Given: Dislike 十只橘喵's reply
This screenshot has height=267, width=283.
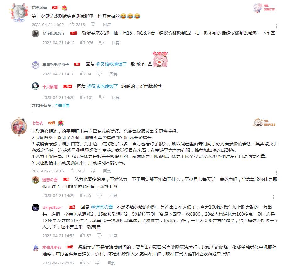Looking at the screenshot, I should [x=102, y=97].
